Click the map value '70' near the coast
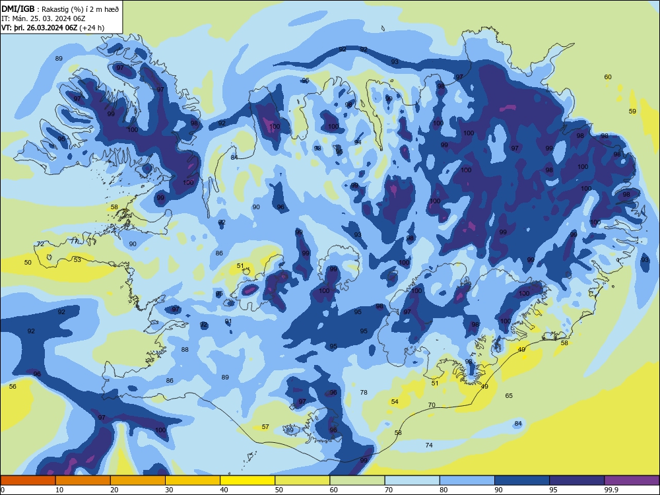The height and width of the screenshot is (495, 660). point(432,405)
